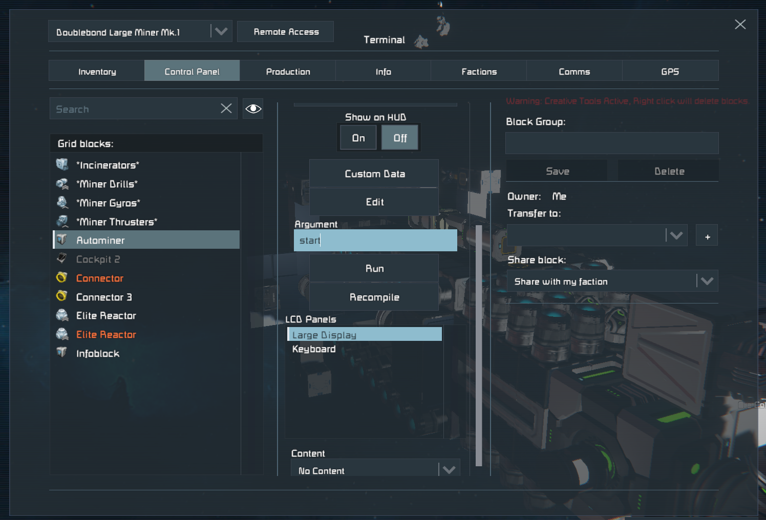Select the Autominer programmable block icon
Viewport: 766px width, 520px height.
(x=62, y=240)
